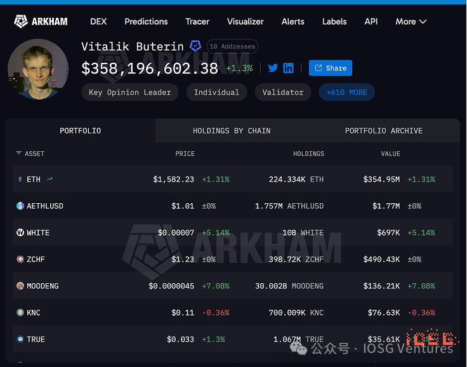Screen dimensions: 467x367
Task: Select the WHITE token icon
Action: click(x=20, y=232)
